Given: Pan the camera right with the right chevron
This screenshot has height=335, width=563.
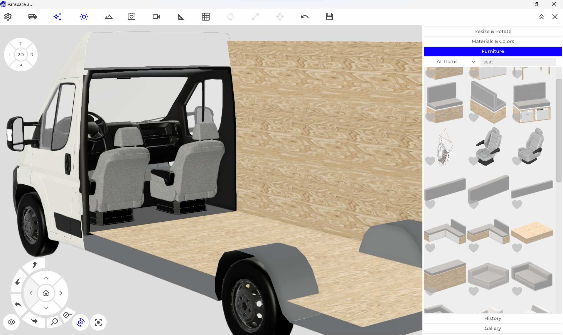Looking at the screenshot, I should (x=61, y=293).
